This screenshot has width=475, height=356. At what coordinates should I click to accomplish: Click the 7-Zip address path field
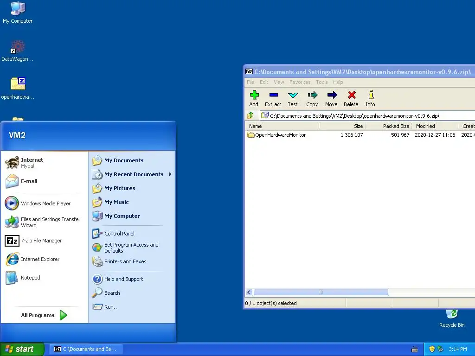[368, 115]
